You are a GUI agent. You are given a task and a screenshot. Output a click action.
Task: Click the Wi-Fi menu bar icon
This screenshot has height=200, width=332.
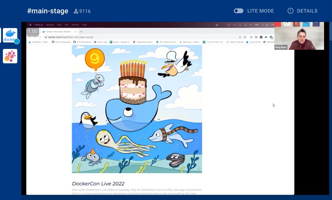(x=251, y=25)
